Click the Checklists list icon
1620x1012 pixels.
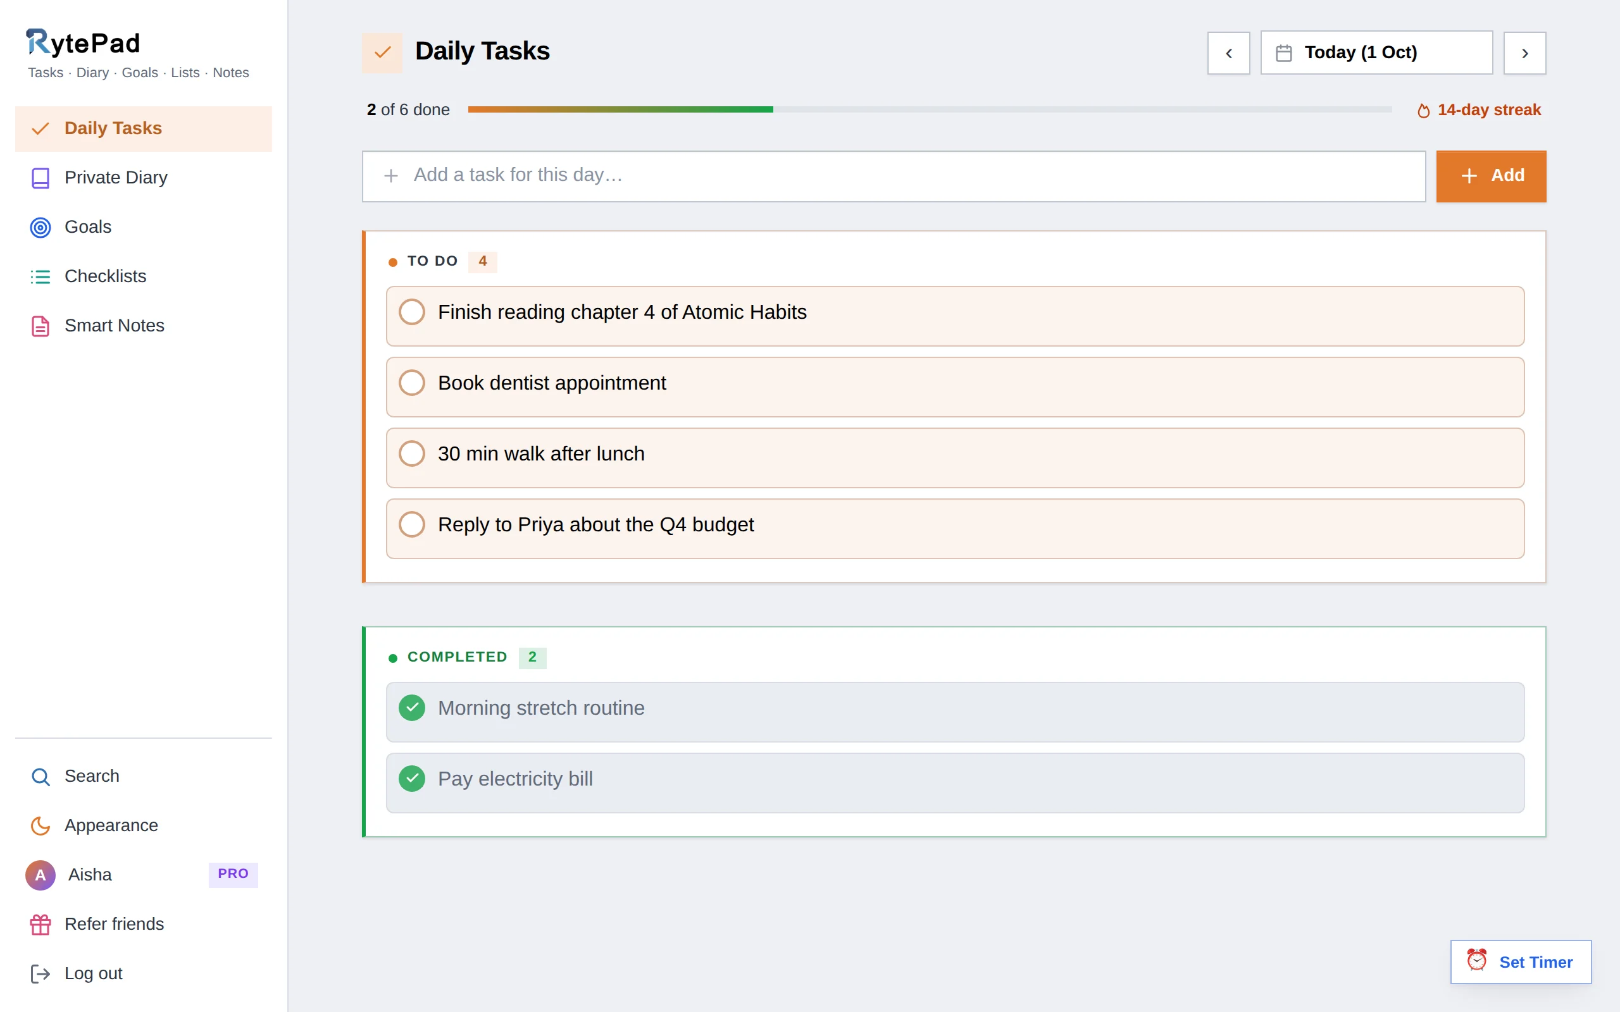41,276
